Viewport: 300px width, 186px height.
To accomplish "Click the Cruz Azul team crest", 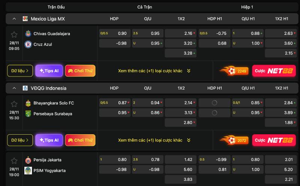I will pos(28,44).
